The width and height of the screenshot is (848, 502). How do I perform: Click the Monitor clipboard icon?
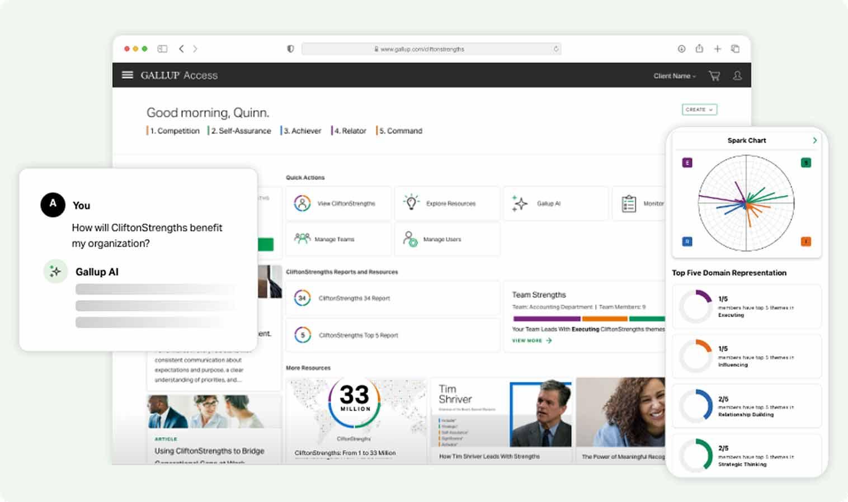(628, 203)
